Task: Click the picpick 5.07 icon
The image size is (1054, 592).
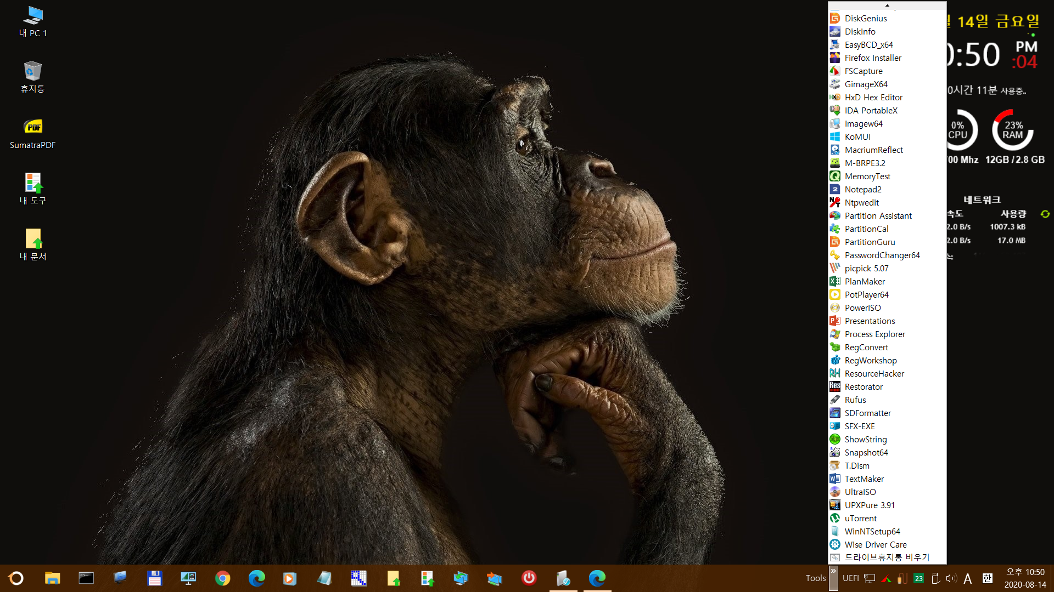Action: pos(835,268)
